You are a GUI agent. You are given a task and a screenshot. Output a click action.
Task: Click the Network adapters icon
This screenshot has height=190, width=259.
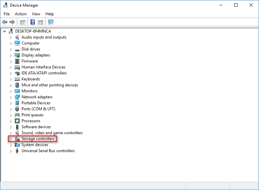(17, 97)
